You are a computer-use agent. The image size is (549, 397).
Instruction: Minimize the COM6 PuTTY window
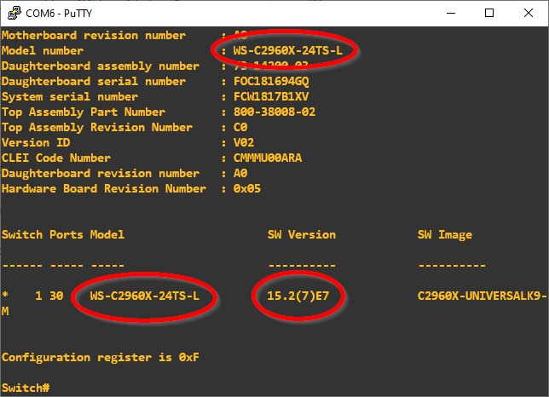[x=449, y=13]
